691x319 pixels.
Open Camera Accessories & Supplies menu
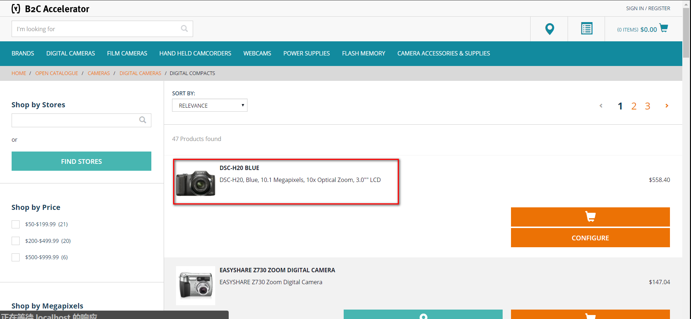[443, 53]
